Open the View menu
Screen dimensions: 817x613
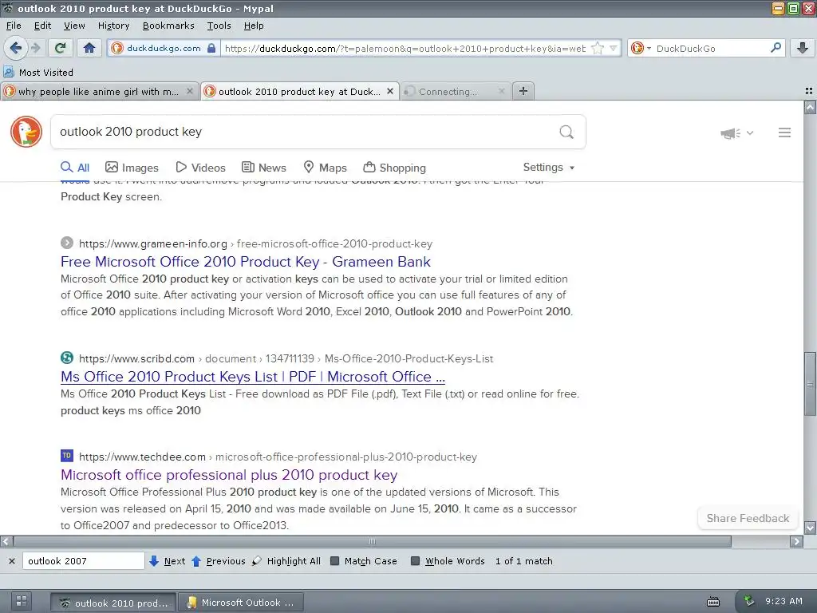coord(74,26)
